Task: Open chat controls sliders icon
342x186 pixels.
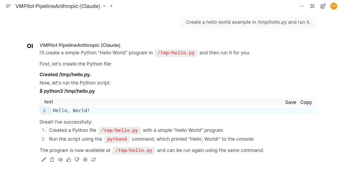Action: (312, 6)
